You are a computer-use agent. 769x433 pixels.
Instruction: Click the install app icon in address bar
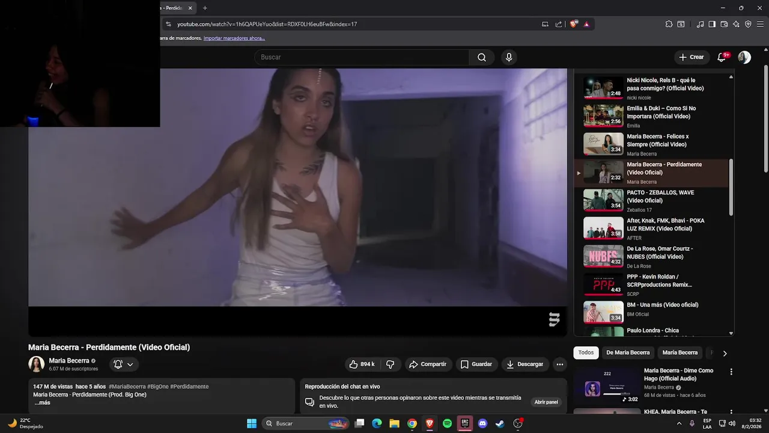546,24
